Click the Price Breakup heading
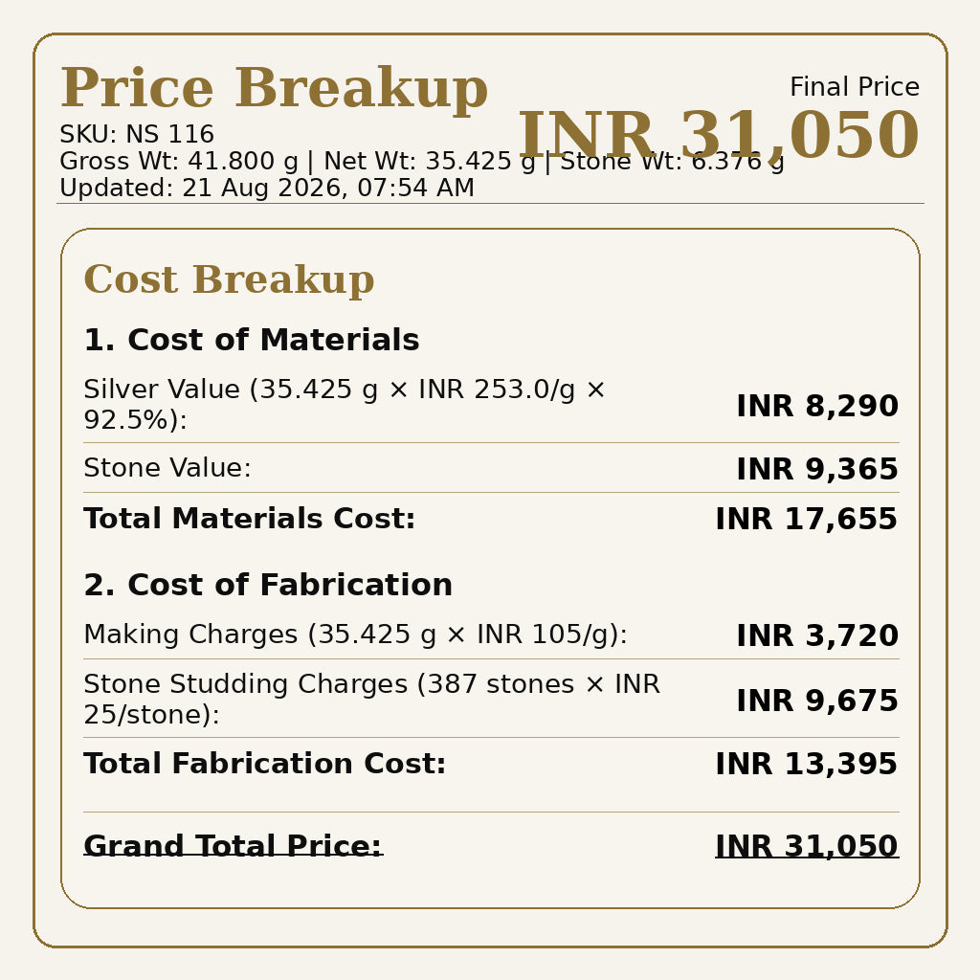The width and height of the screenshot is (980, 980). coord(274,88)
